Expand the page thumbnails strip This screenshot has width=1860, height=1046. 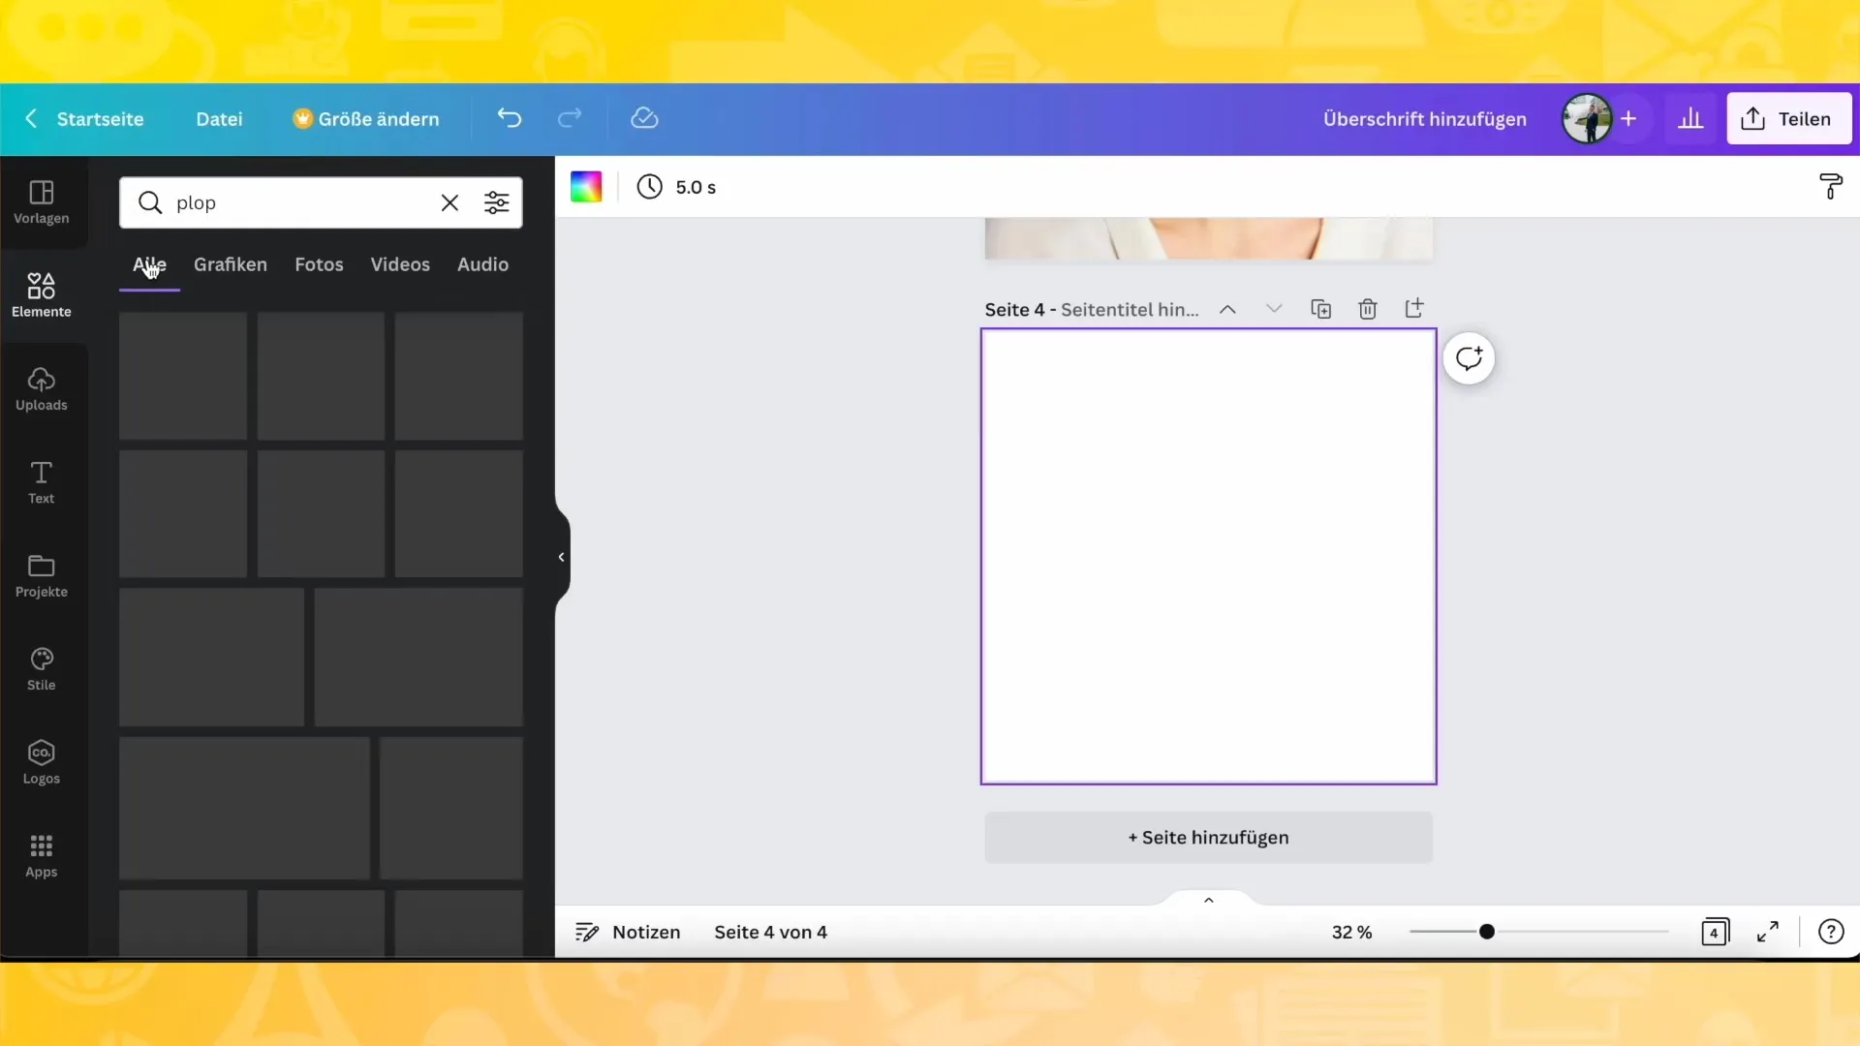coord(1208,900)
